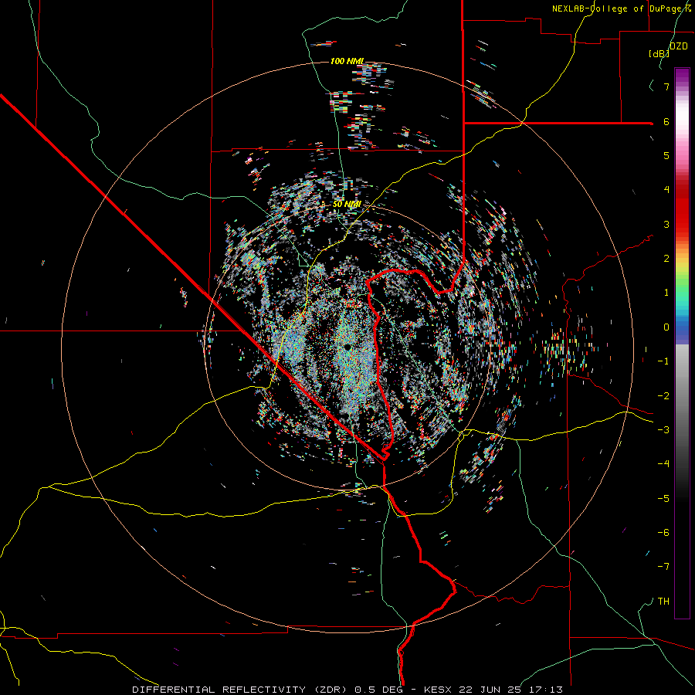
Task: Click the -3 value on the scale
Action: (x=663, y=430)
